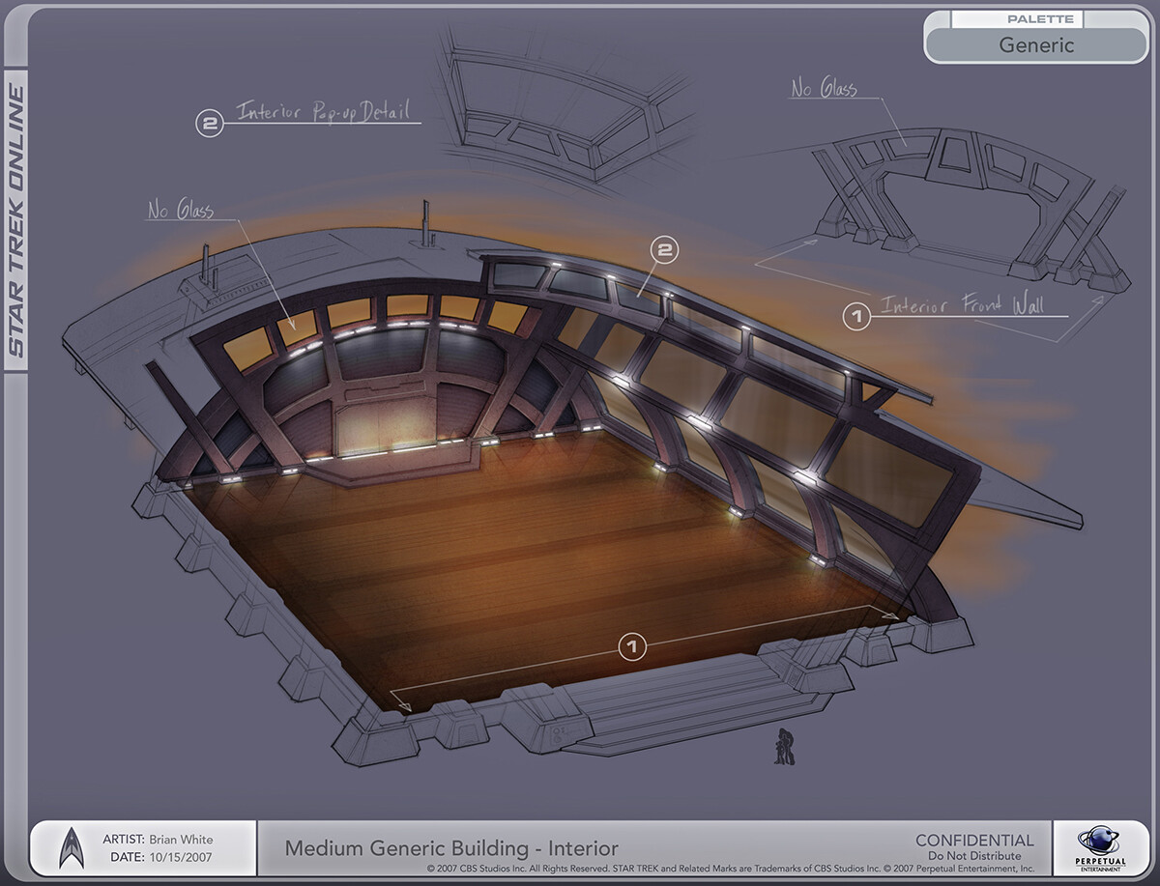This screenshot has width=1160, height=886.
Task: Click the circled 2 above the roof windows
Action: pos(665,250)
